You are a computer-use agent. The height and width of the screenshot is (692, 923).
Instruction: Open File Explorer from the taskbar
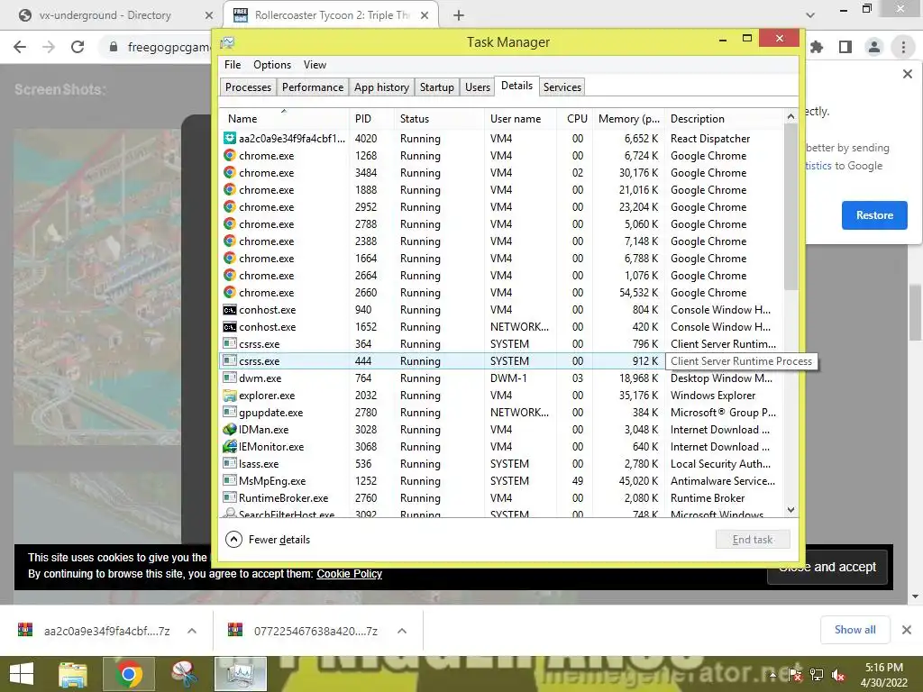73,674
